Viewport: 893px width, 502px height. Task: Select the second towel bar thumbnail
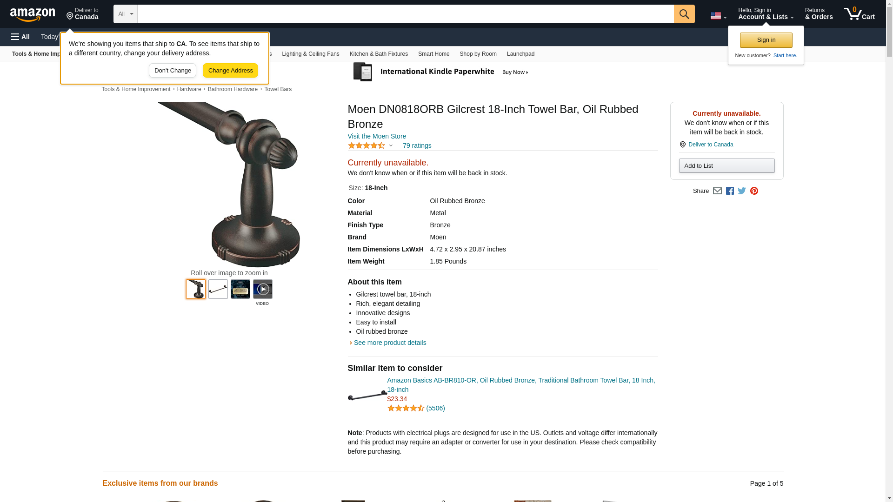218,289
